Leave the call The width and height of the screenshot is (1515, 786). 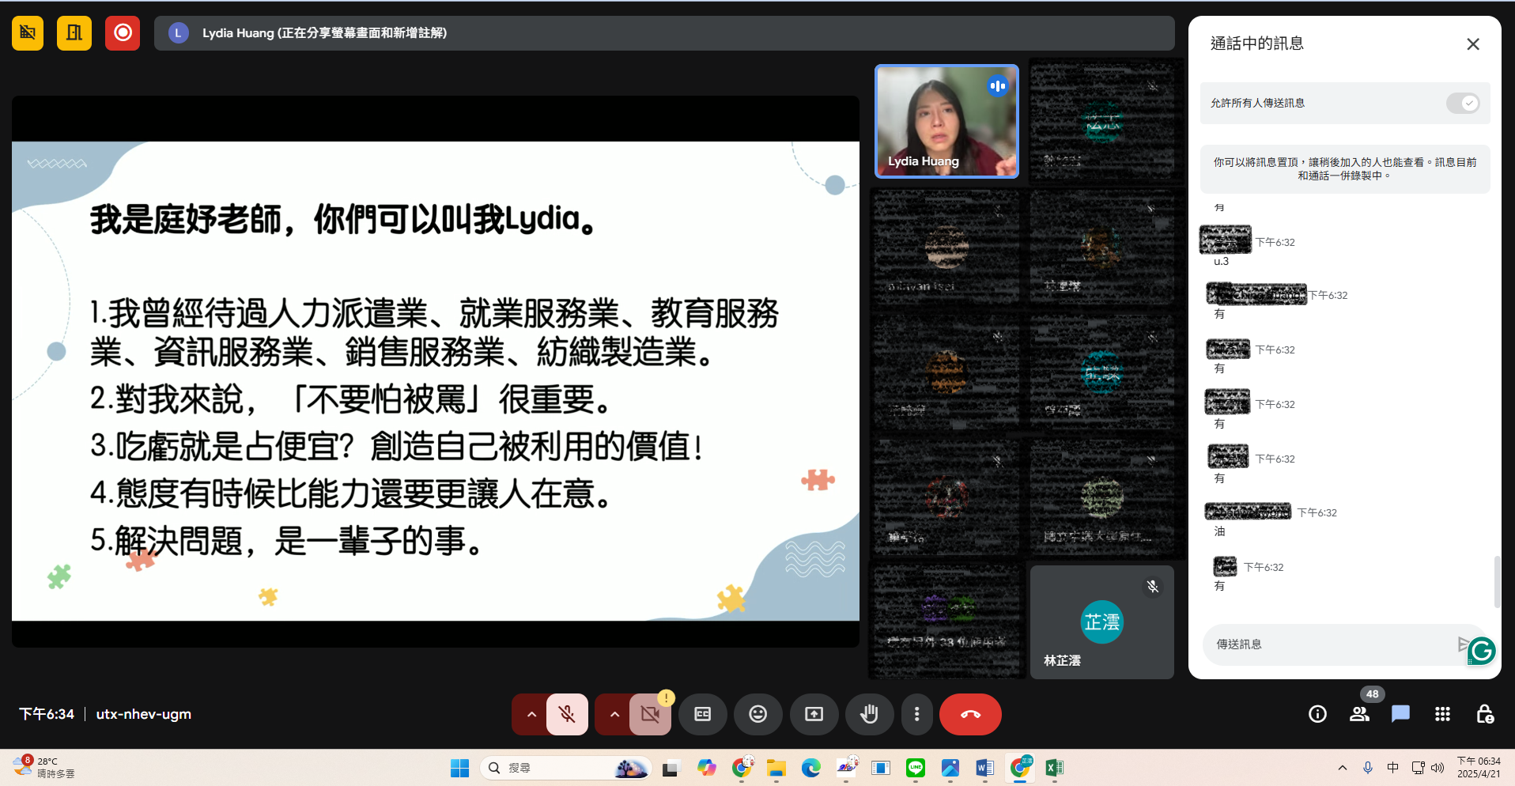(970, 714)
